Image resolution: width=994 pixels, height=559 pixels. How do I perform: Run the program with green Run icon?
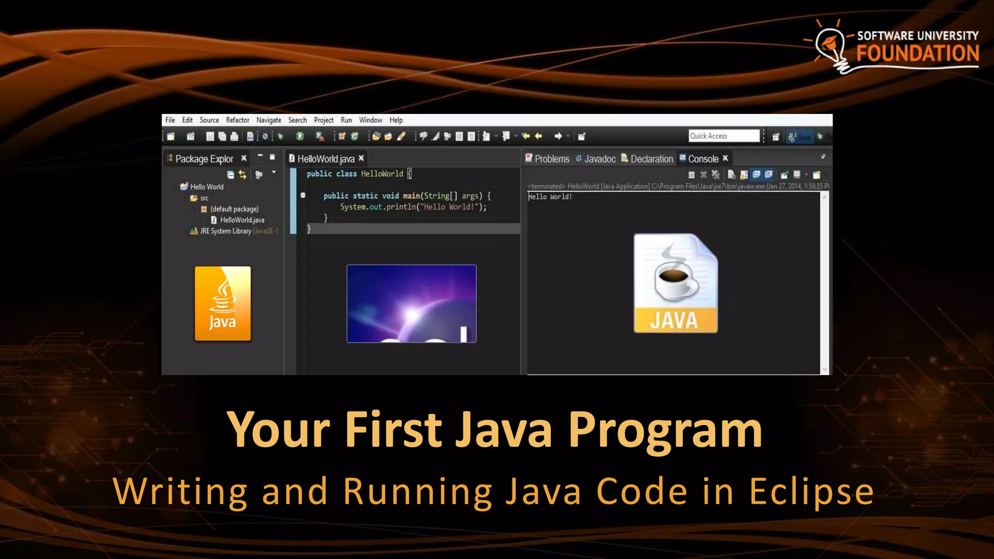pyautogui.click(x=300, y=136)
